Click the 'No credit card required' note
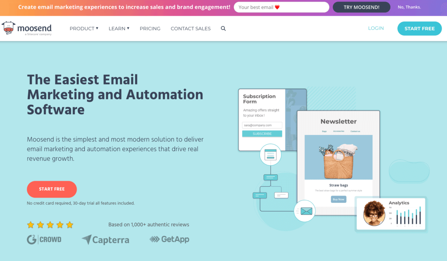 coord(81,203)
